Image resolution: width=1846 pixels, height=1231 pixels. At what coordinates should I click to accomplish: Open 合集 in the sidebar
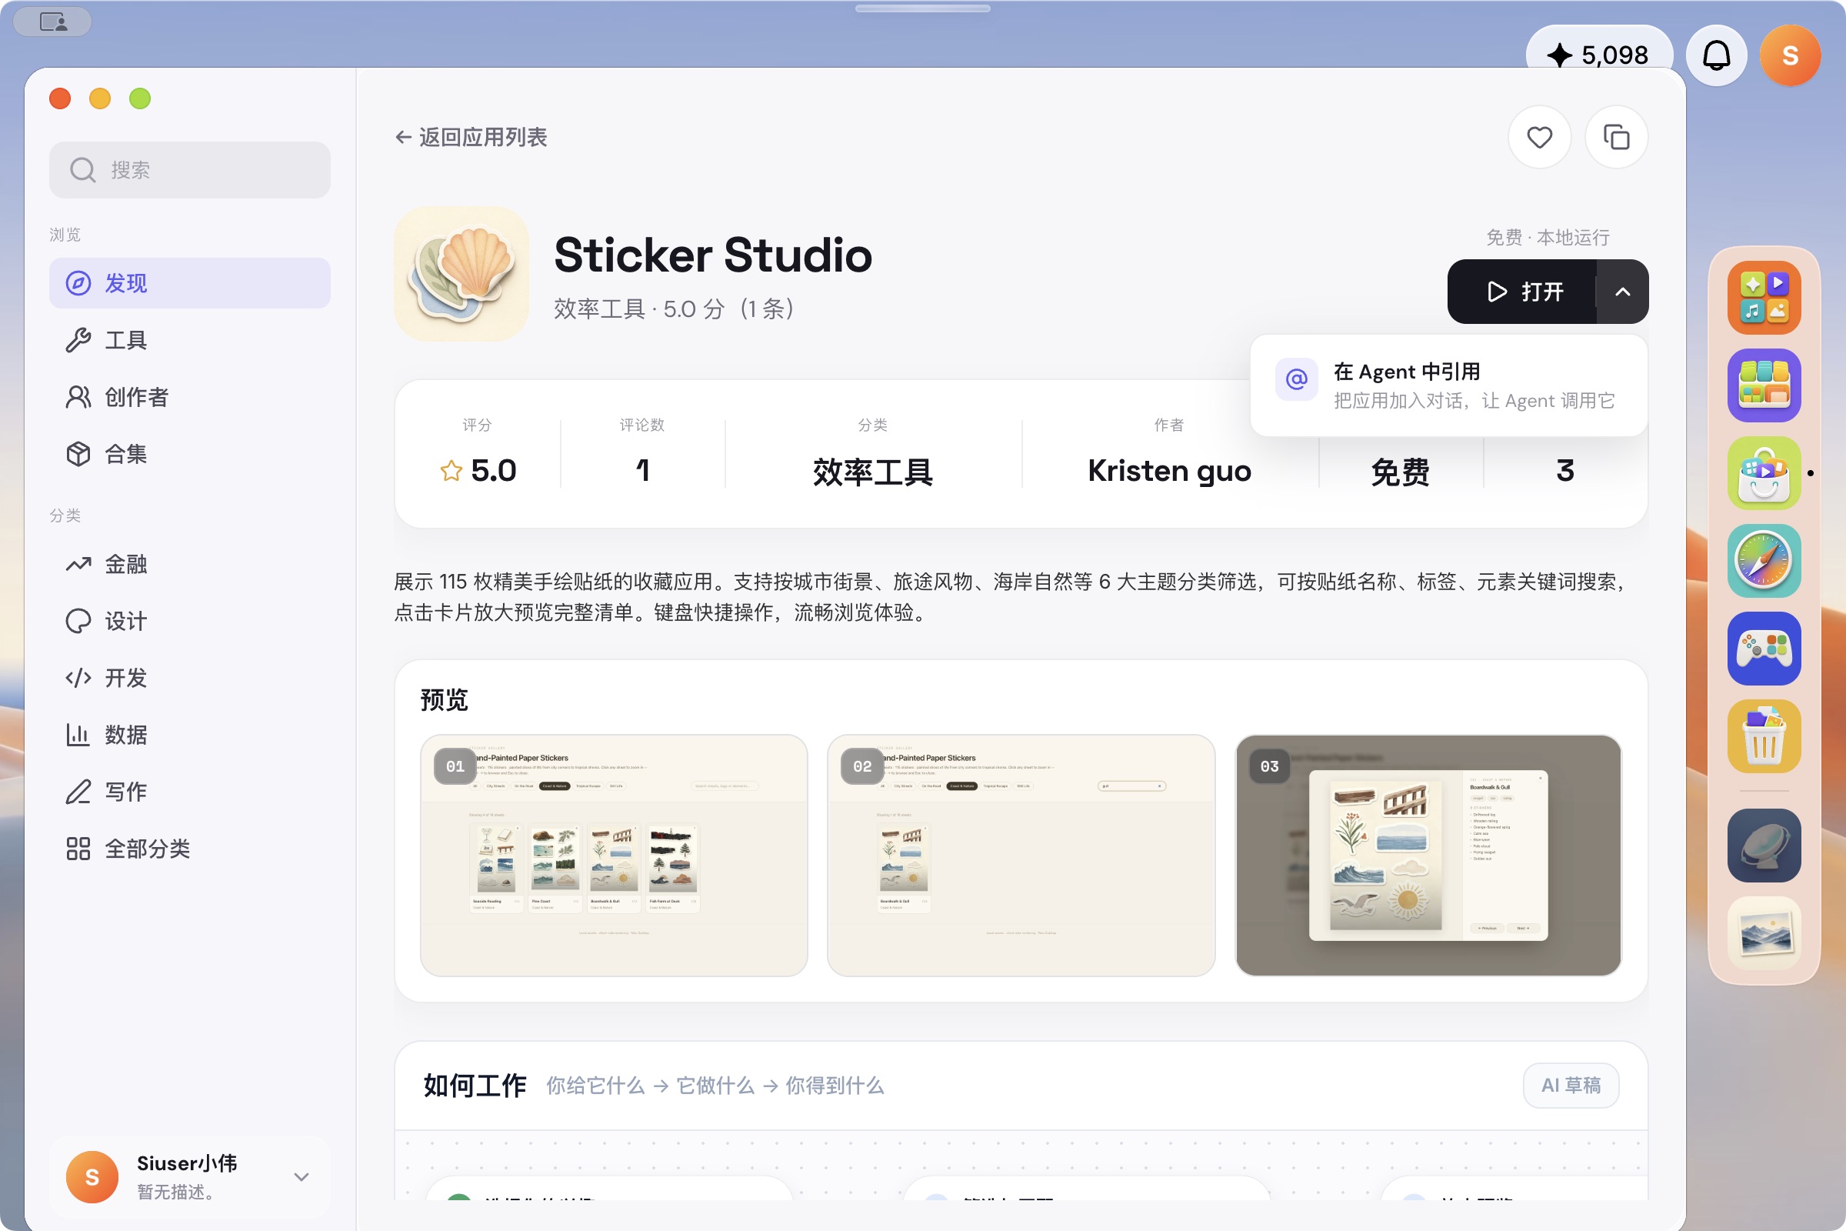coord(190,454)
